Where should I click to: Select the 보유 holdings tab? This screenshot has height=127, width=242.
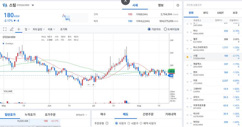pyautogui.click(x=235, y=13)
